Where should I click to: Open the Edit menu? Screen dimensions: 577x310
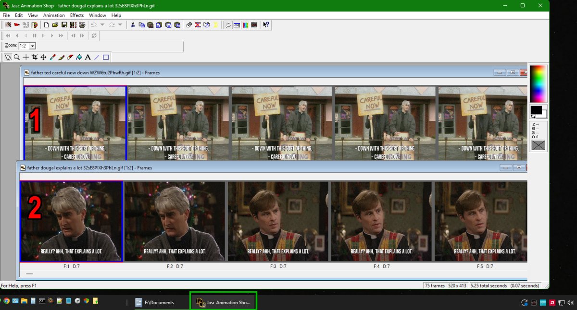click(x=19, y=15)
